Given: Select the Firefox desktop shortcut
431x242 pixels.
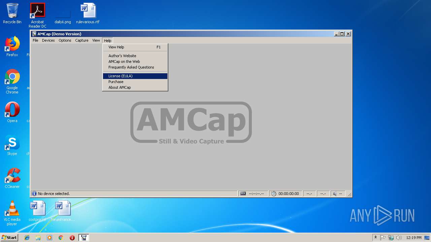Looking at the screenshot, I should pyautogui.click(x=12, y=46).
